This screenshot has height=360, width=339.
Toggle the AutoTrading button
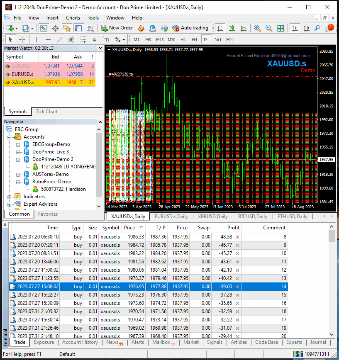190,28
